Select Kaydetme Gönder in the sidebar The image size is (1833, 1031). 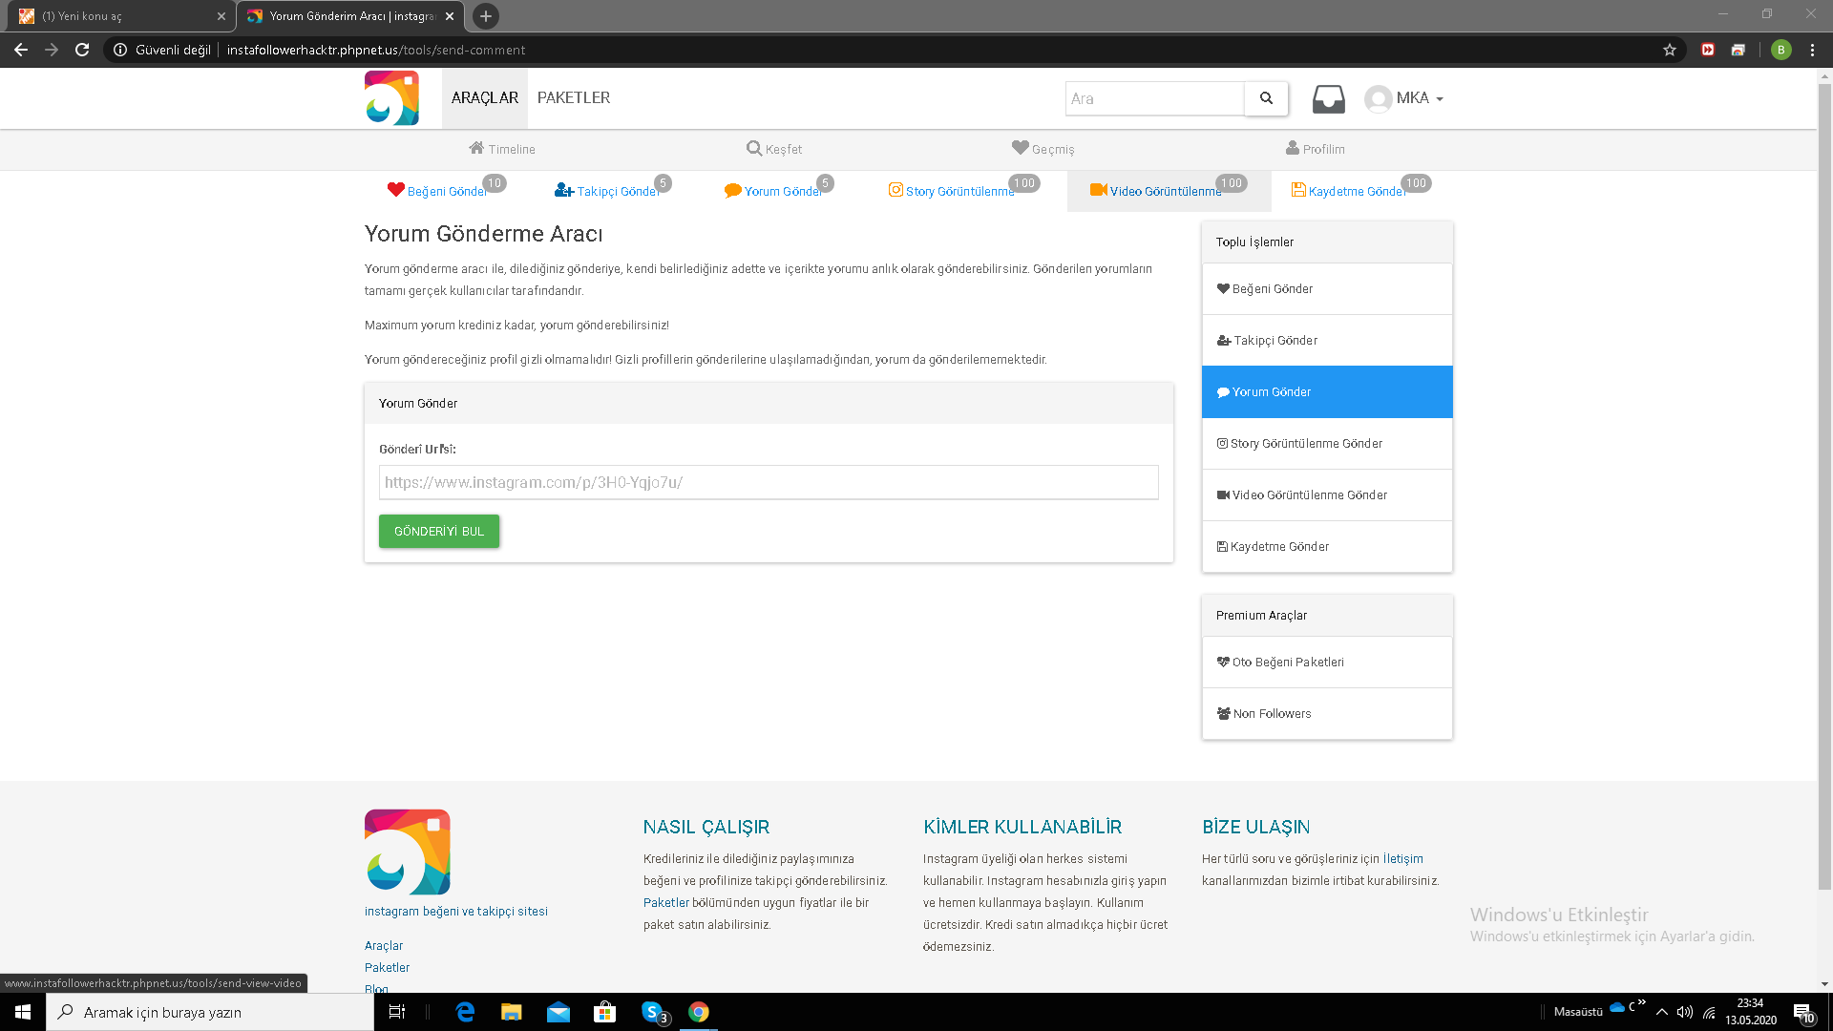(1327, 547)
